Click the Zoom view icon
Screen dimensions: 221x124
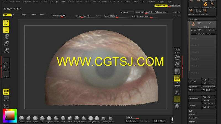pyautogui.click(x=177, y=64)
